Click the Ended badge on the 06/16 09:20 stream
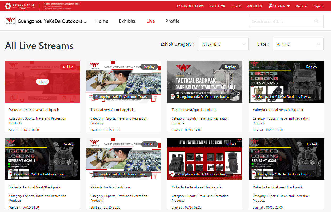 [x=231, y=144]
